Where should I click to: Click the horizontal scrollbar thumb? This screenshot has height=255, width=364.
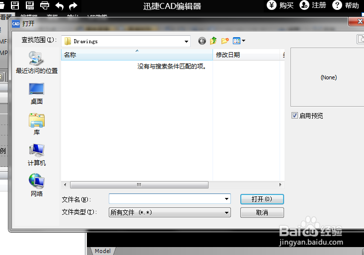pos(139,185)
